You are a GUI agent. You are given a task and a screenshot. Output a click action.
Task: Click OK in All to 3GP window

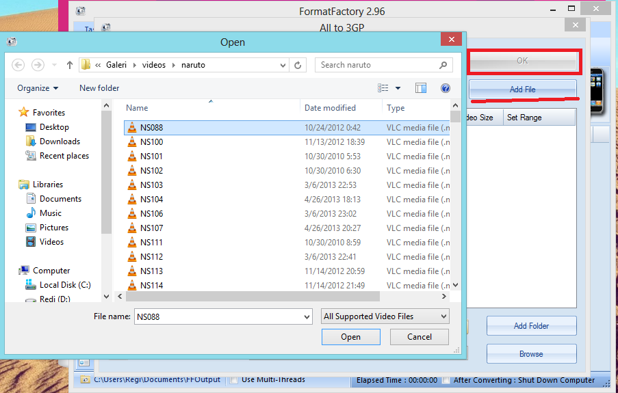tap(523, 61)
